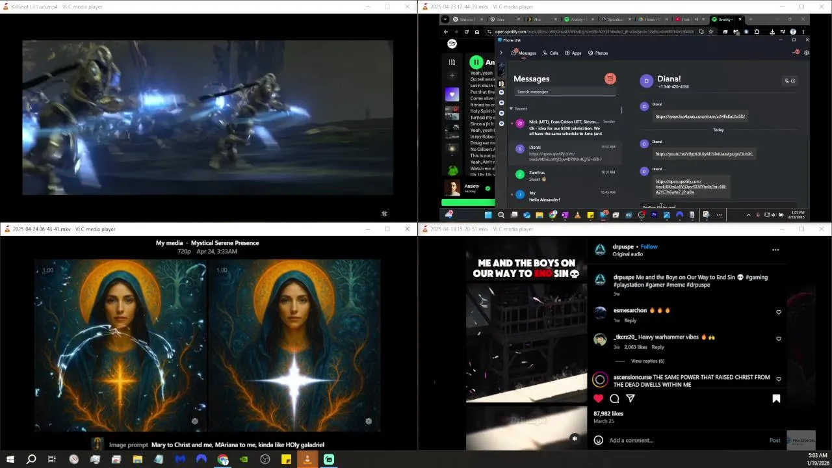This screenshot has width=832, height=468.
Task: Open the youtu.be link from Diana
Action: pos(704,154)
